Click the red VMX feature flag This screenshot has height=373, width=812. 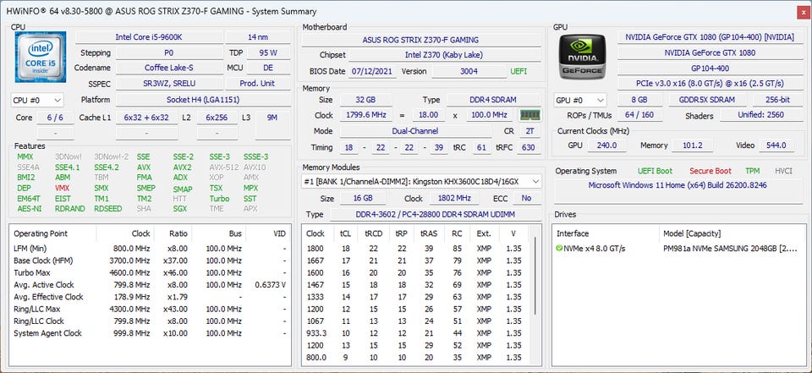62,189
